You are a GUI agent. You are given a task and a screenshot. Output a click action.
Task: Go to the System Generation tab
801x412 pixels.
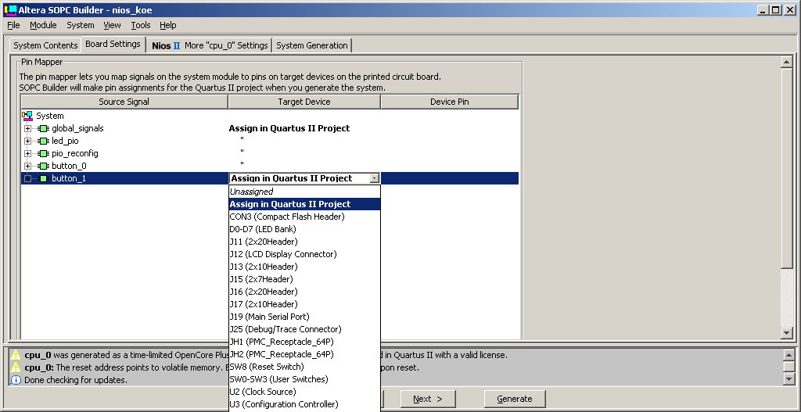coord(311,45)
